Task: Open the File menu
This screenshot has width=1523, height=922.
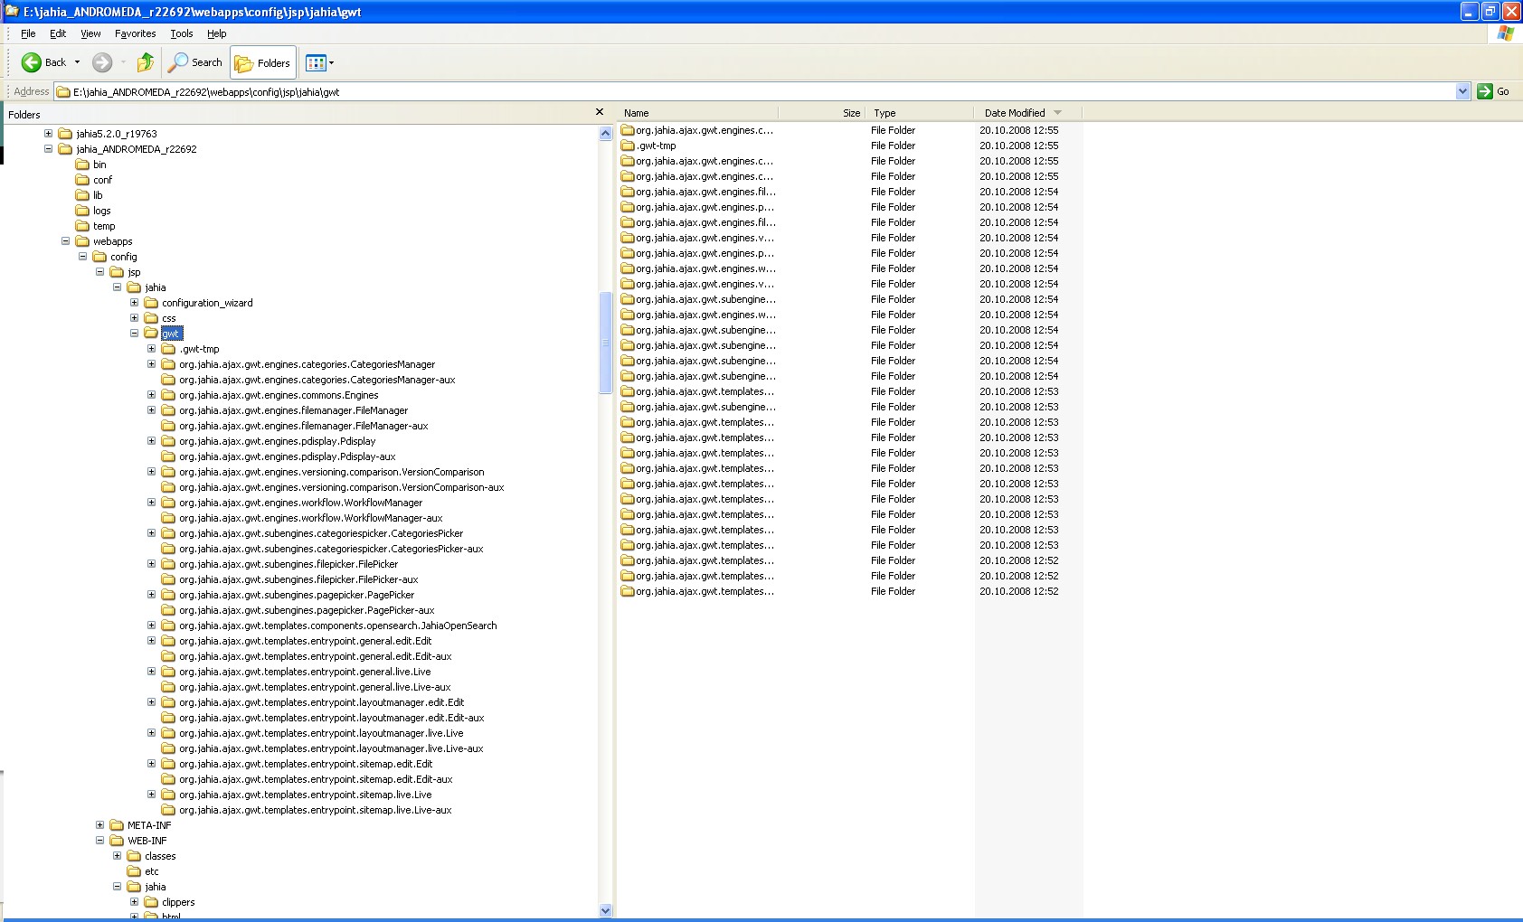Action: point(28,33)
